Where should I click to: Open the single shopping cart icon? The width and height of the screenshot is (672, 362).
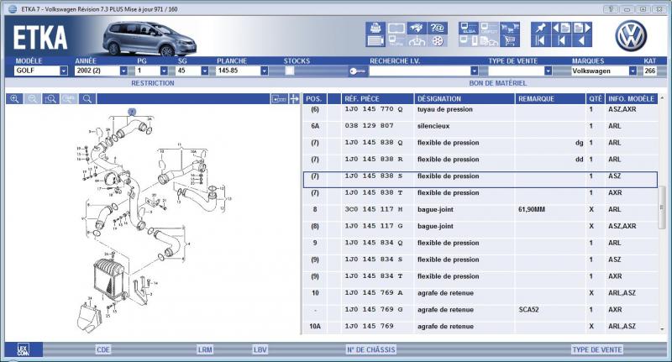pos(510,40)
